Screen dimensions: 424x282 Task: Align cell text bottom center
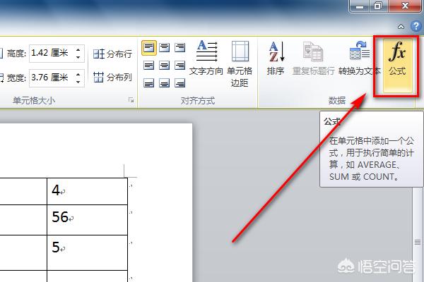(164, 83)
